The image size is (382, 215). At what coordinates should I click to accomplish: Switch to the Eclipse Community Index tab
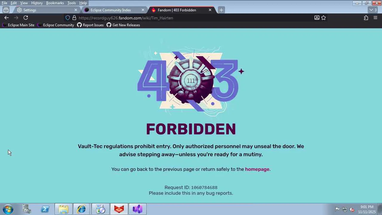(114, 10)
